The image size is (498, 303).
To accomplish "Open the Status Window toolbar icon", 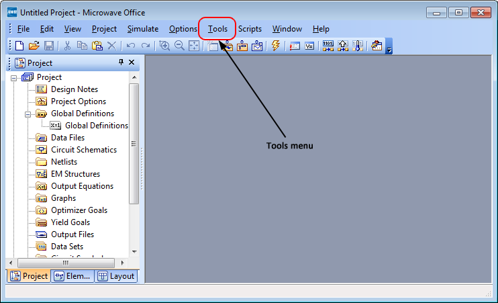I will coord(295,46).
